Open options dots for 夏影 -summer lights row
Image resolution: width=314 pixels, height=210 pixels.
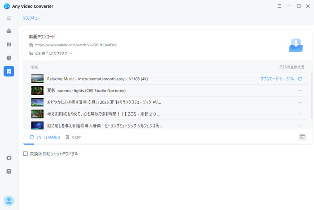point(299,91)
